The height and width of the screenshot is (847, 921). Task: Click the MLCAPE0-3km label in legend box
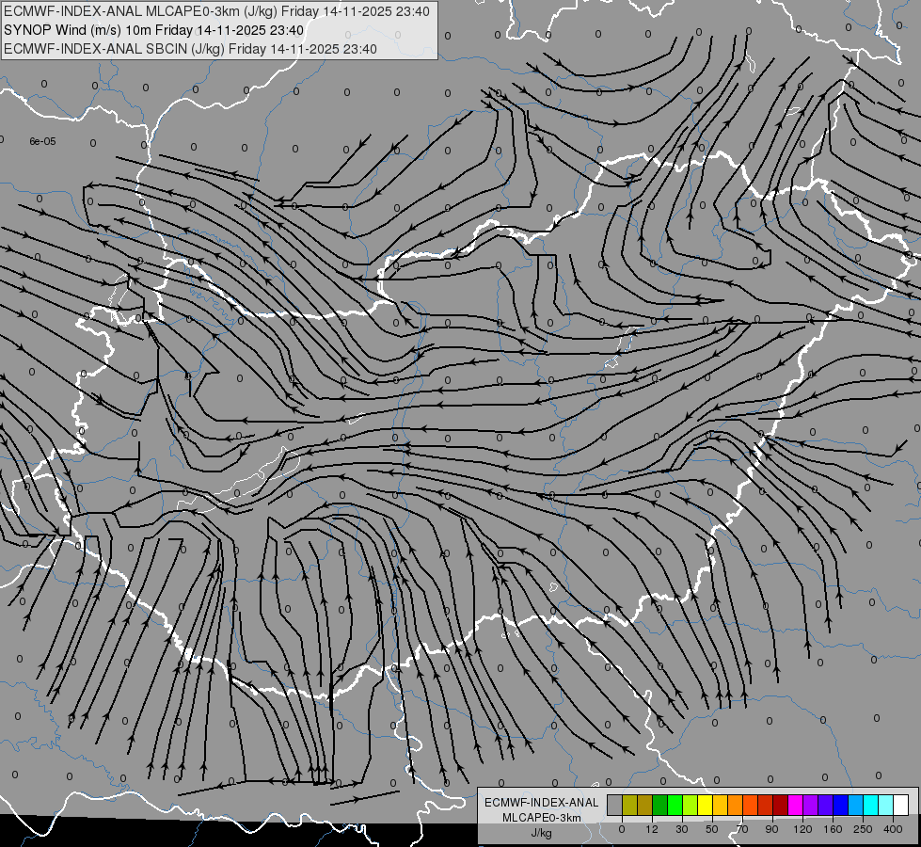click(x=542, y=818)
